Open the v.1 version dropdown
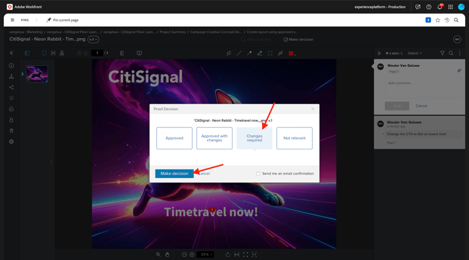The width and height of the screenshot is (469, 260). (93, 39)
